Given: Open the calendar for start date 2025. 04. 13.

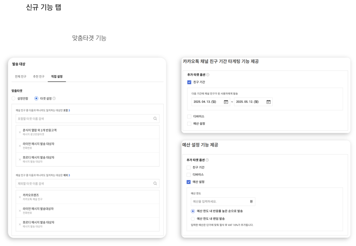Looking at the screenshot, I should (x=226, y=102).
